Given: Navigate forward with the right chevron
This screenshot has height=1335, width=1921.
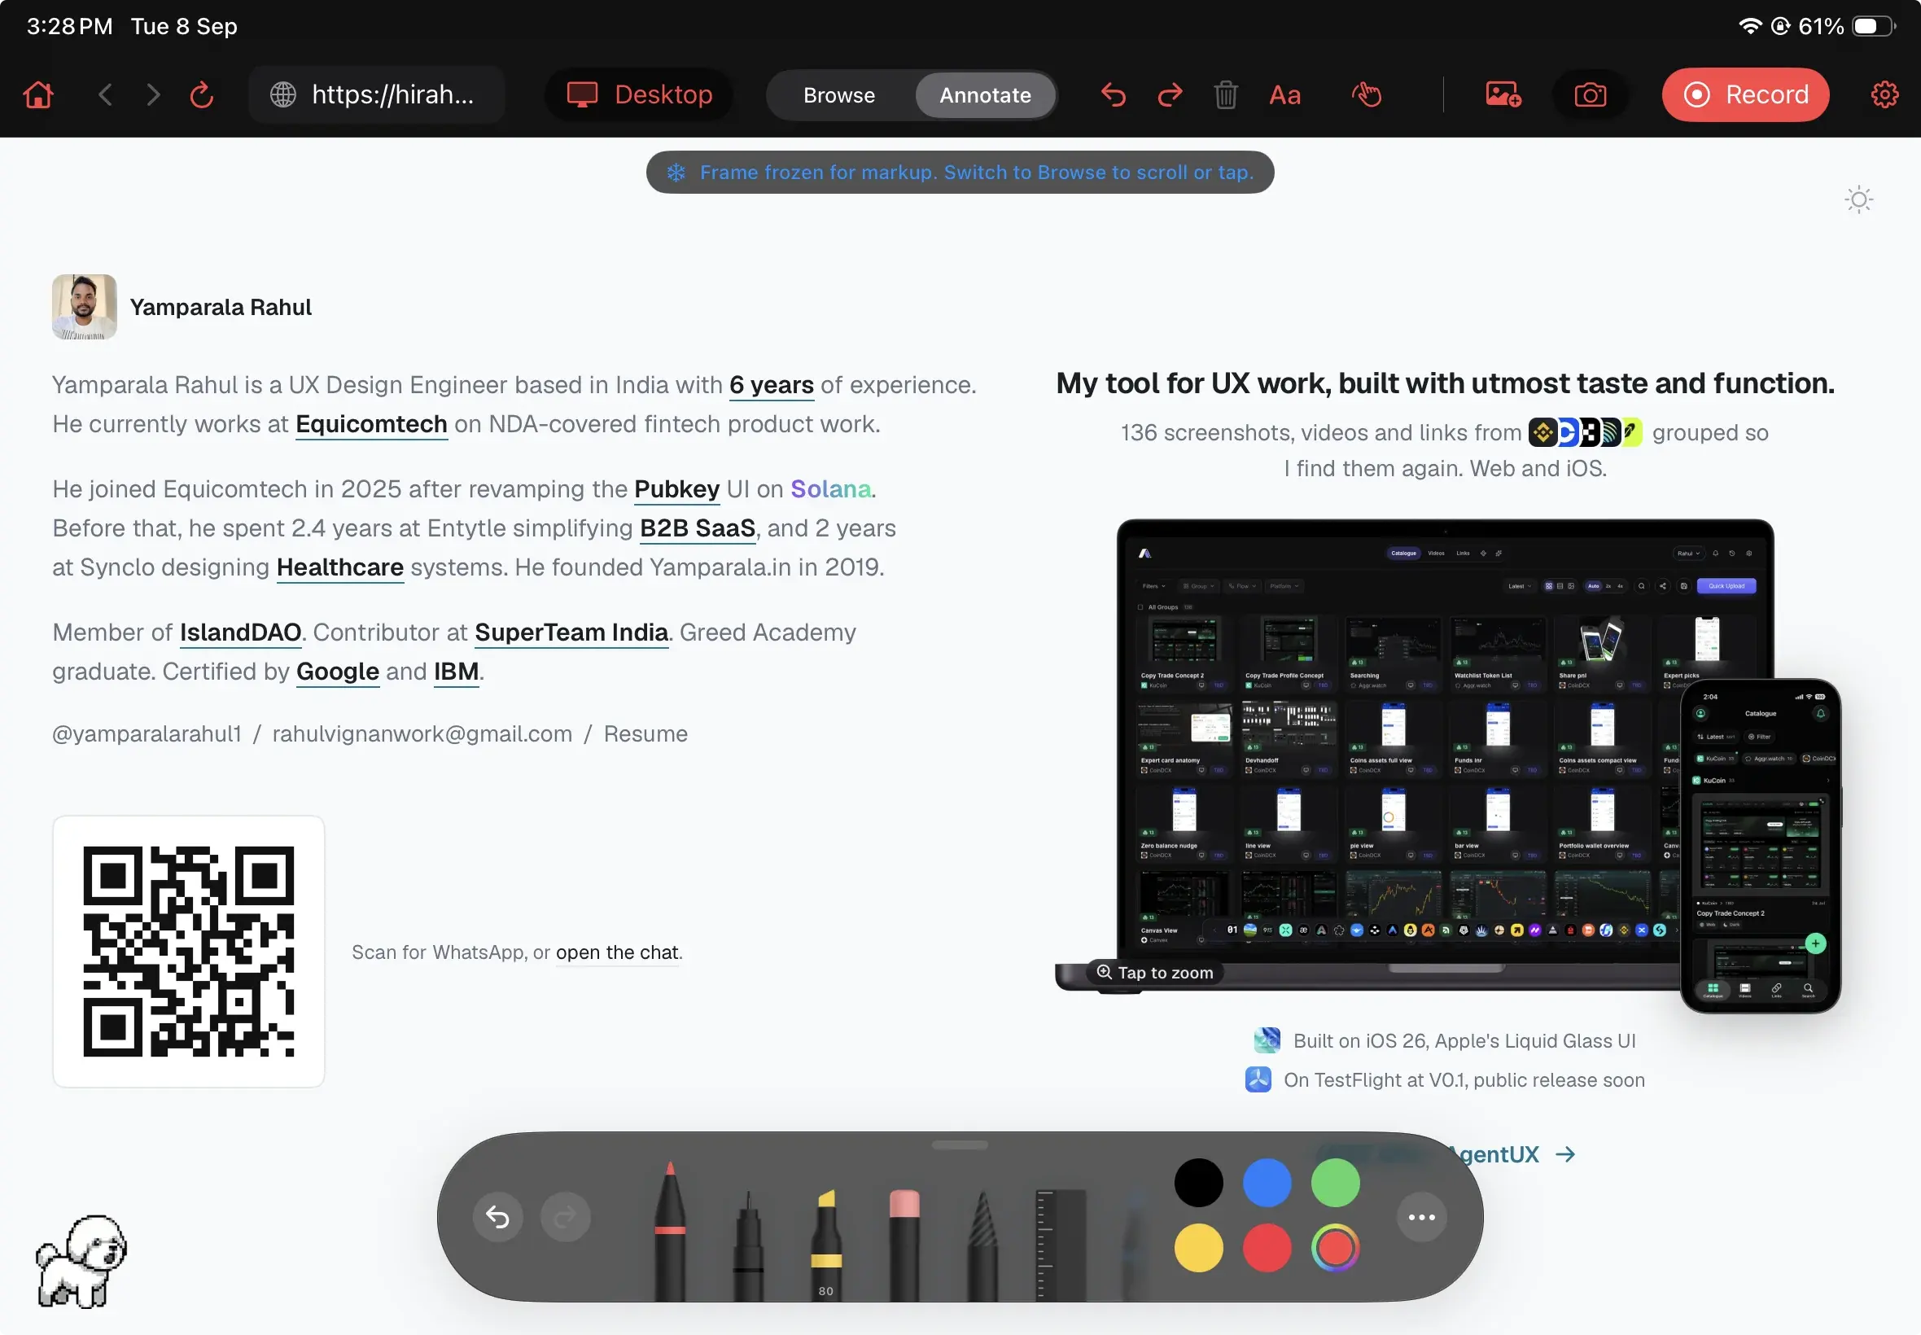Looking at the screenshot, I should [153, 94].
